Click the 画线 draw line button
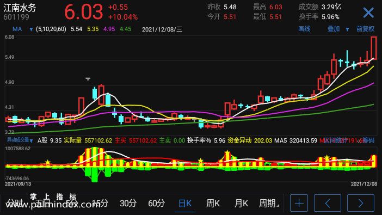 coord(304,29)
